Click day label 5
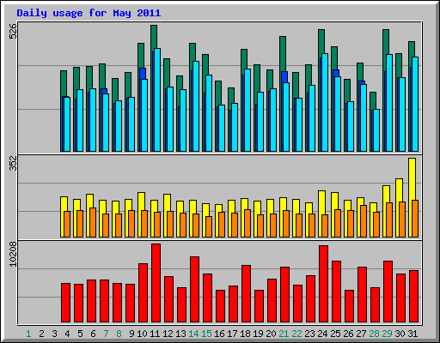Viewport: 440px width, 343px height. [80, 334]
